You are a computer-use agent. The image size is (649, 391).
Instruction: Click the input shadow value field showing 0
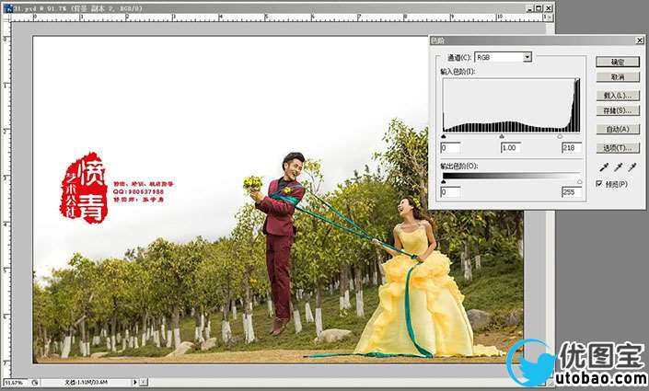450,148
